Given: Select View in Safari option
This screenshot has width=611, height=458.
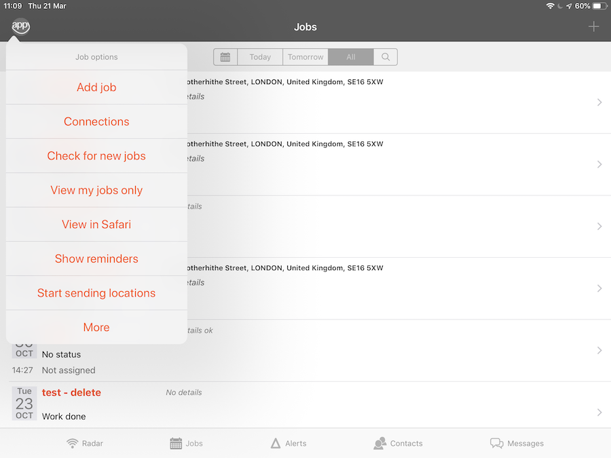Looking at the screenshot, I should [x=96, y=225].
